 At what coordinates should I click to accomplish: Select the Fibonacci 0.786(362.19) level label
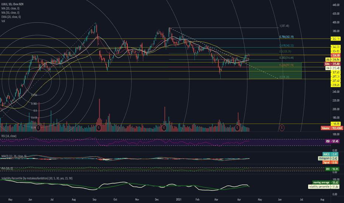point(286,37)
